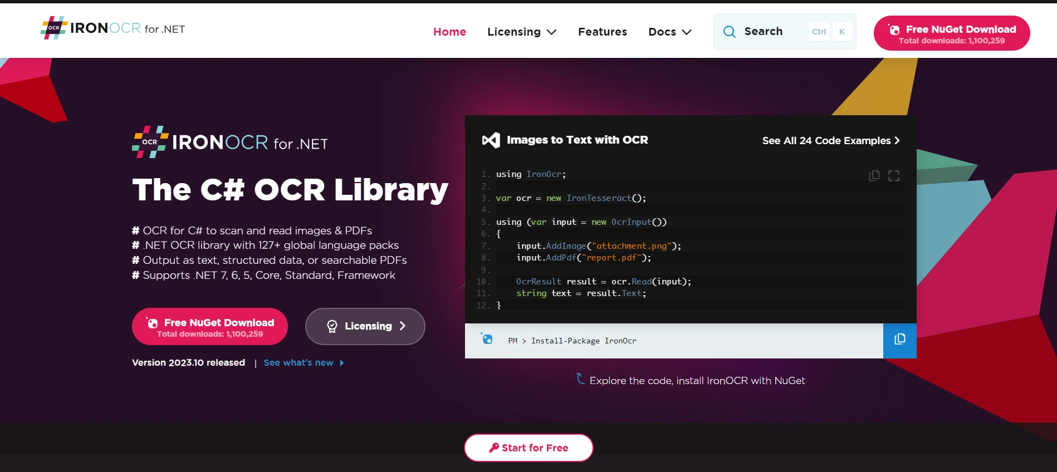Screen dimensions: 1057x472
Task: Click code line with new IronTesseract()
Action: [571, 198]
